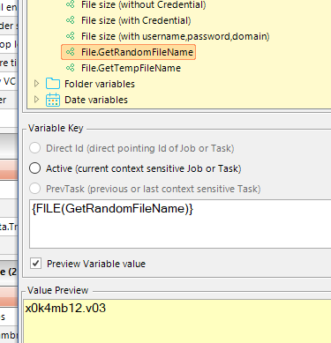Select File size (with Credential) entry
The image size is (331, 343).
136,20
